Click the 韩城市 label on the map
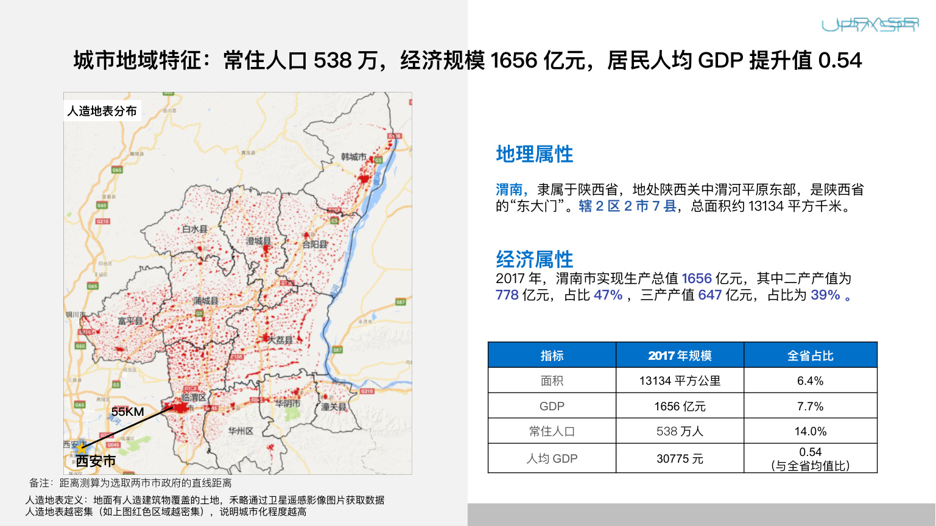Viewport: 936px width, 526px height. (x=354, y=157)
